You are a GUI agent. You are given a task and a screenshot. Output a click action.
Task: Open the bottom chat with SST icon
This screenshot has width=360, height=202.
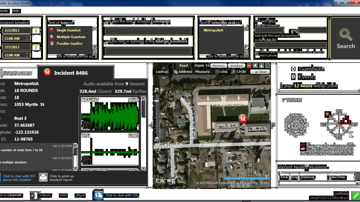(98, 195)
